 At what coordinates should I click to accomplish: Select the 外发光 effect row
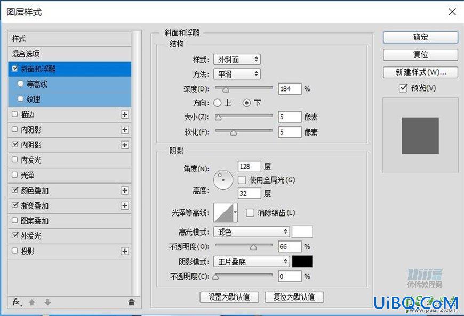coord(69,236)
